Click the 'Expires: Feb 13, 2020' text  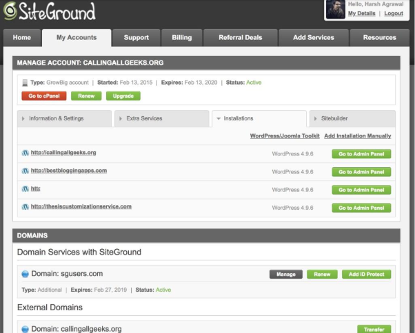click(x=189, y=83)
